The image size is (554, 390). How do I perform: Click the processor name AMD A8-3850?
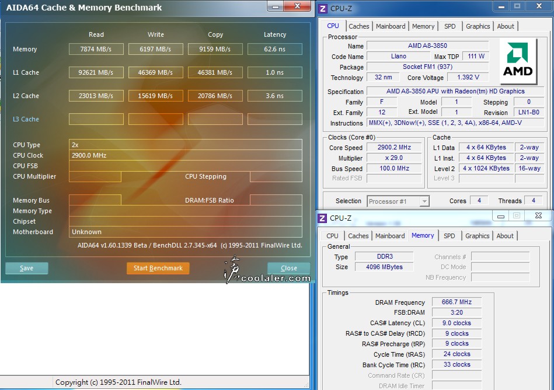tap(427, 46)
